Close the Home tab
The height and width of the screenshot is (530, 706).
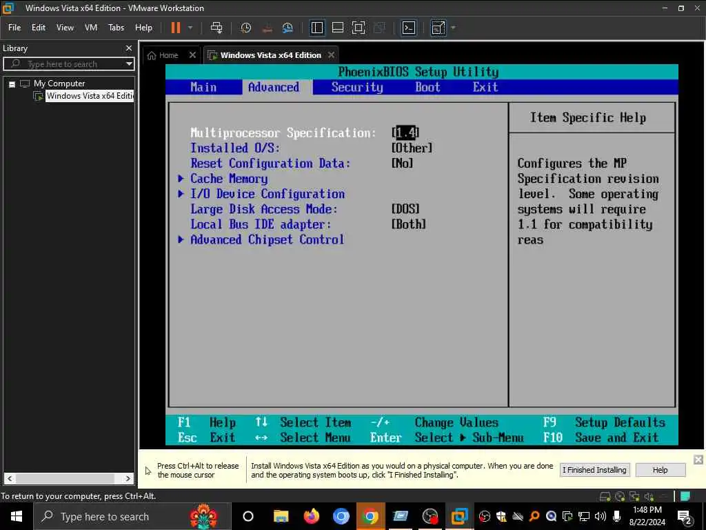[x=193, y=55]
